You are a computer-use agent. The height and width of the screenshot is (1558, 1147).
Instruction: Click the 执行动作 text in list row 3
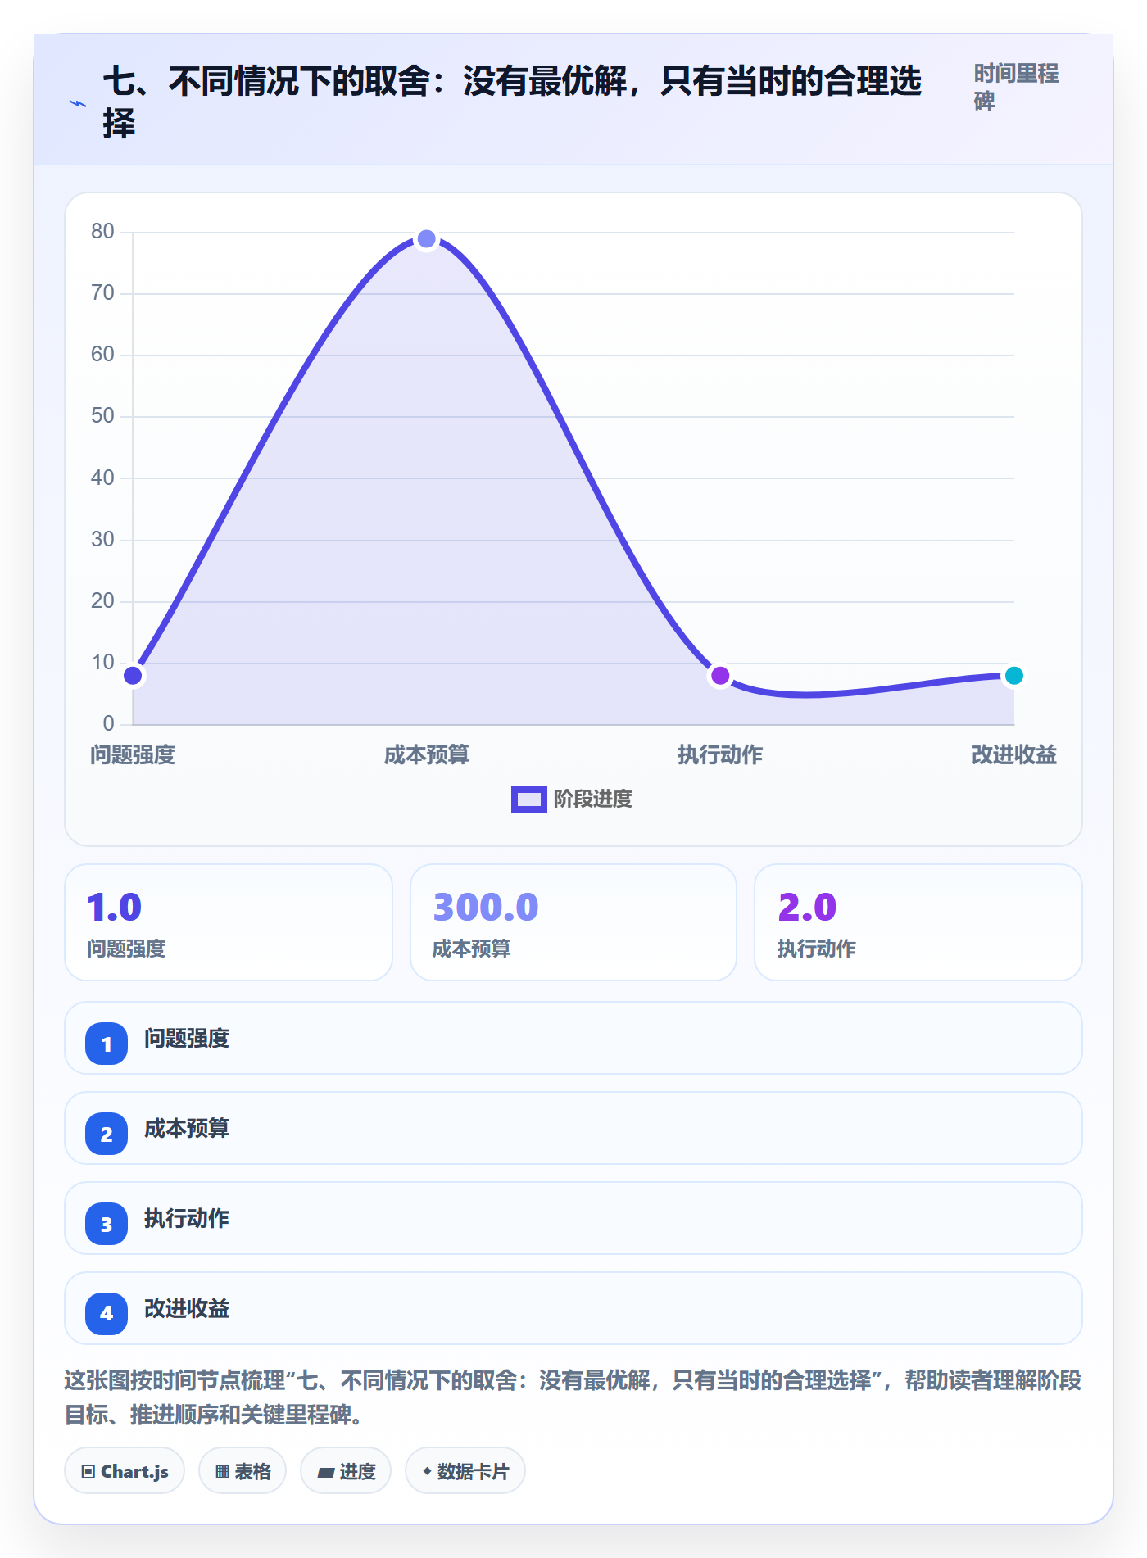[187, 1219]
